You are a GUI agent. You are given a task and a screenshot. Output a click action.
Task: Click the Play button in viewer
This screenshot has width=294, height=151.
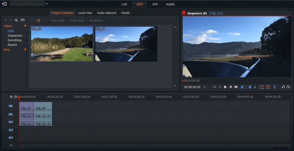pos(225,87)
